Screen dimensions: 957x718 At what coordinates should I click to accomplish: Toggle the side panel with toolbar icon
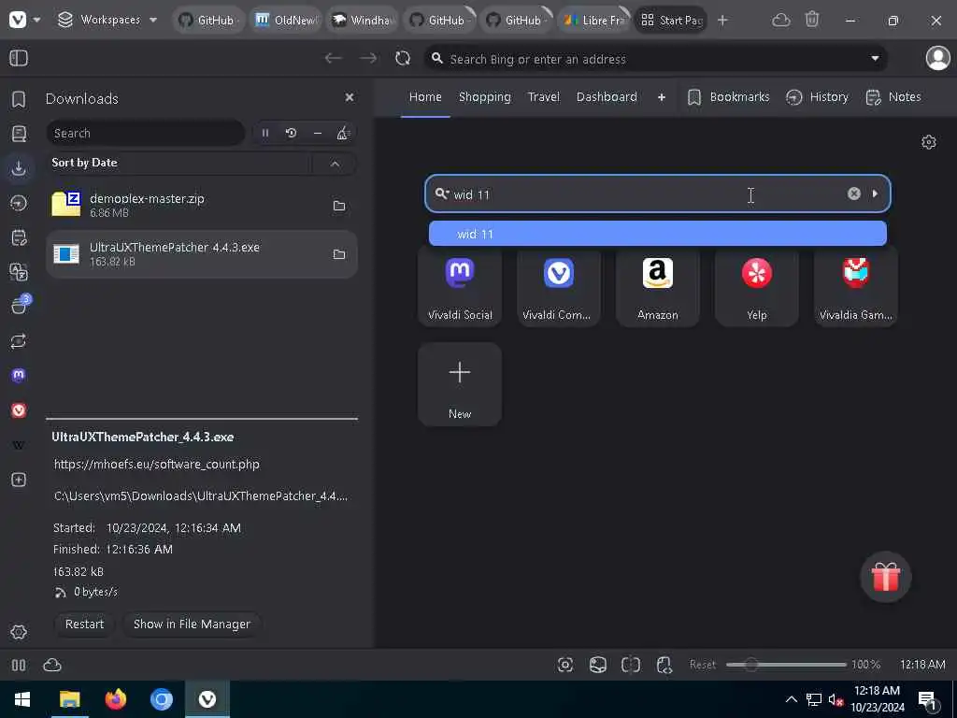[19, 58]
